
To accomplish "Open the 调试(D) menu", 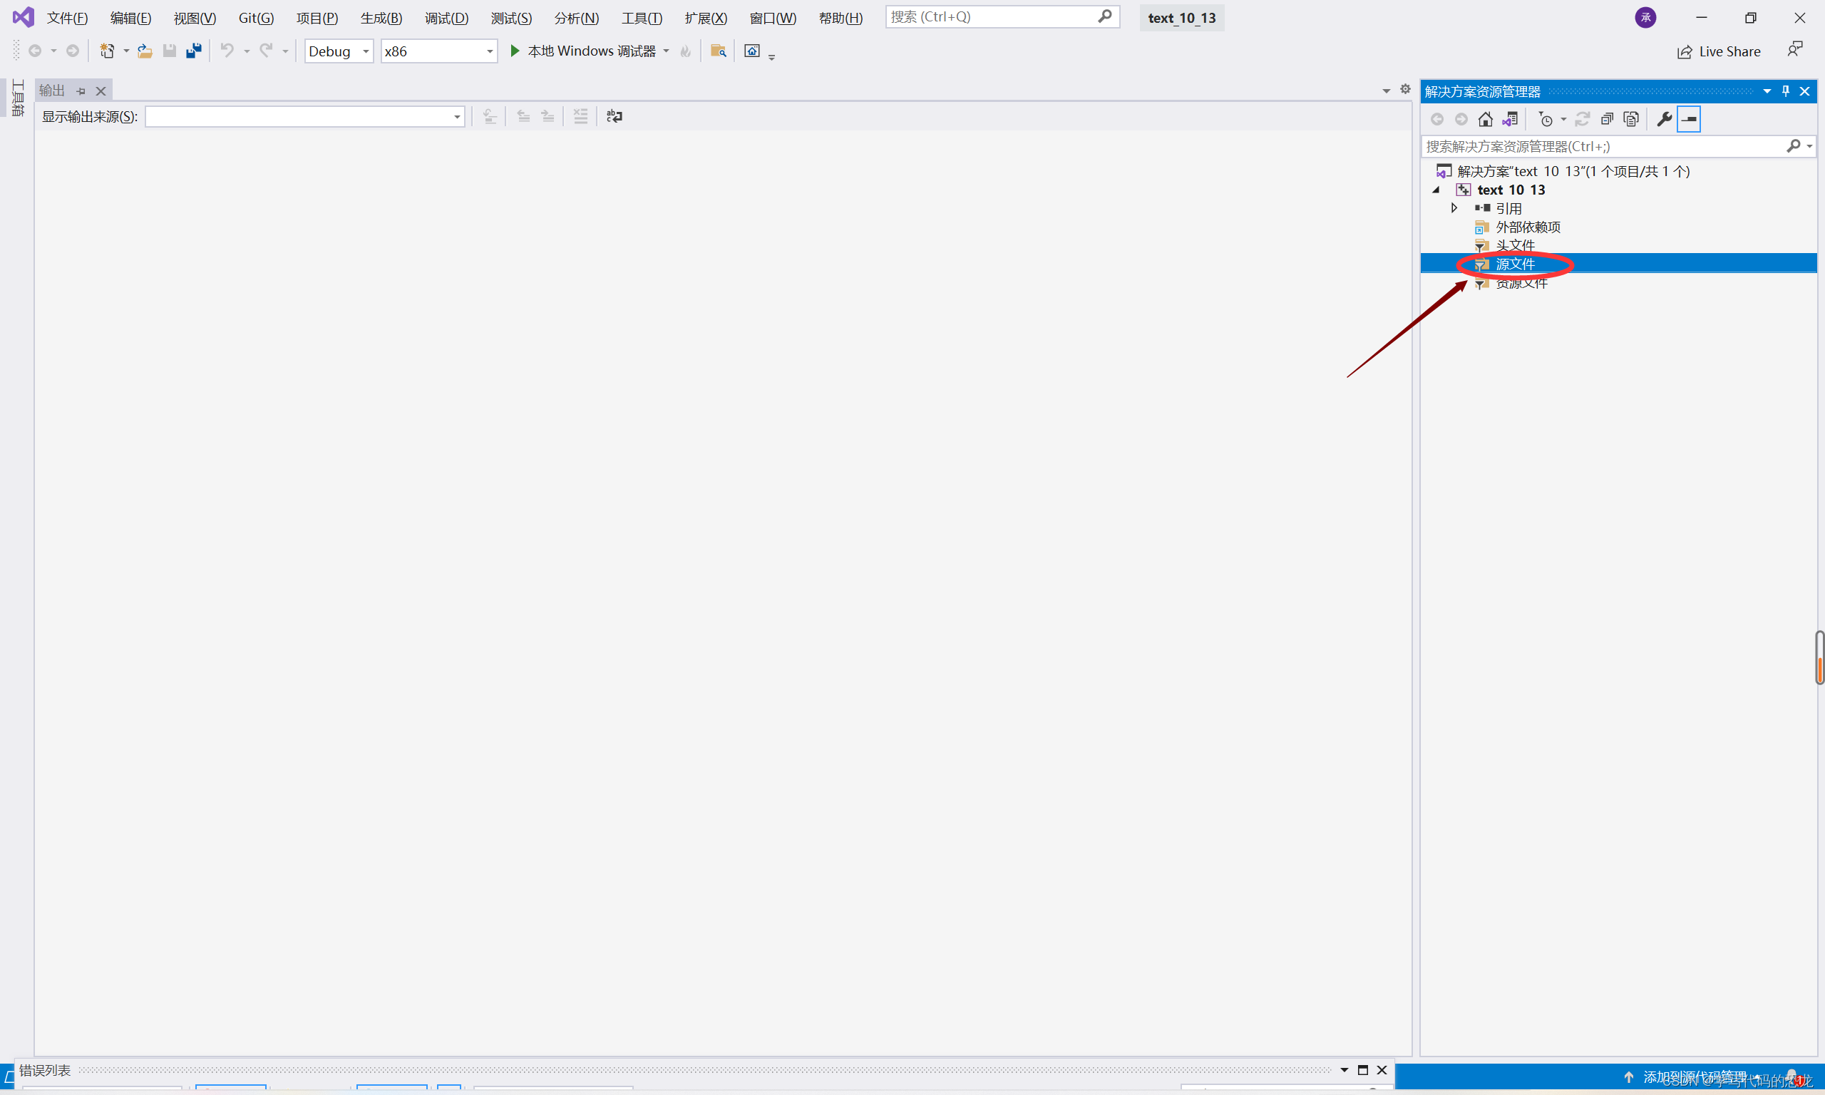I will [446, 18].
